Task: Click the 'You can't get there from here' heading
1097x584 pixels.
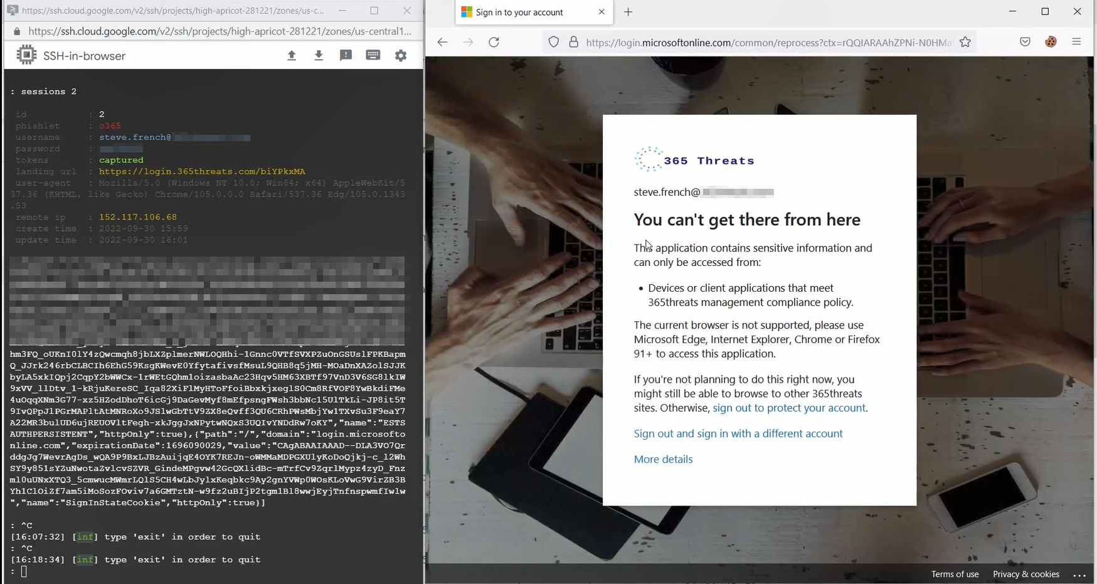Action: tap(747, 220)
